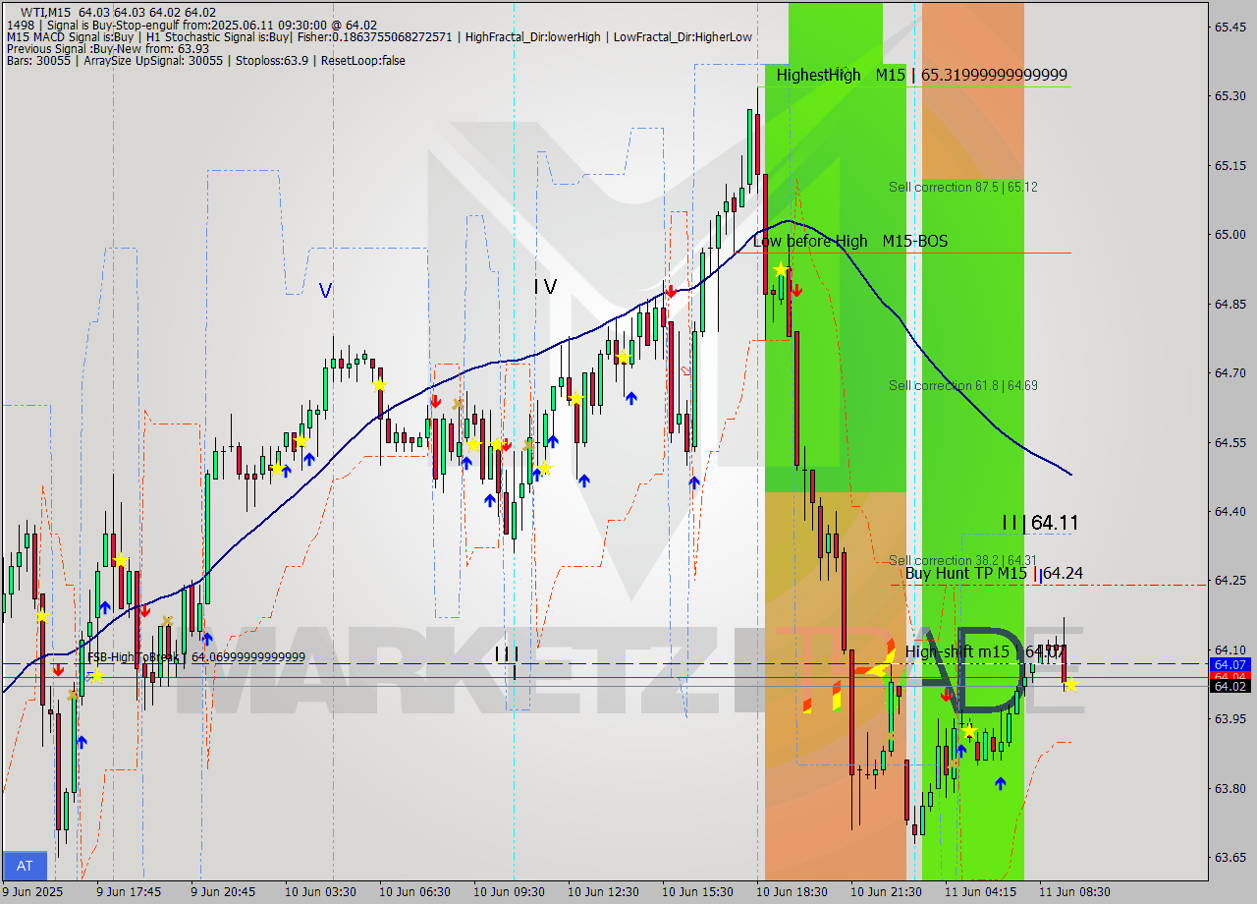Click the red down arrow near 10 Jun 18:30

797,291
